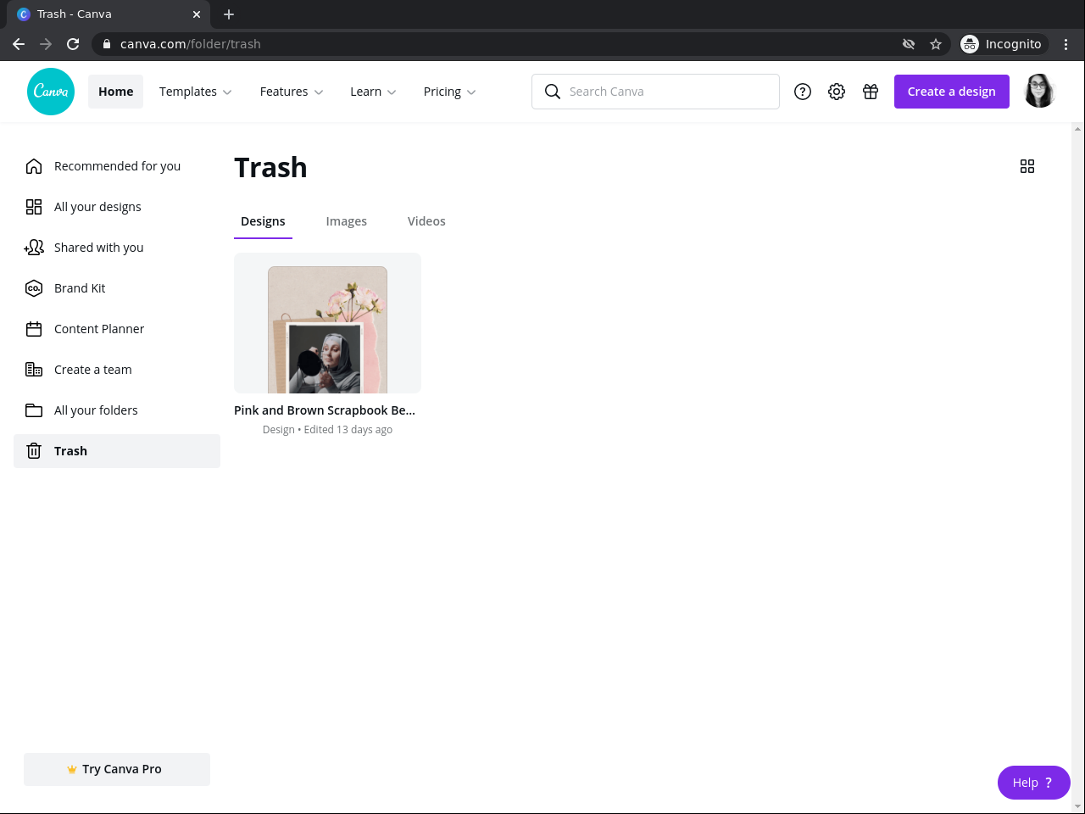
Task: Switch to the Images tab
Action: coord(347,221)
